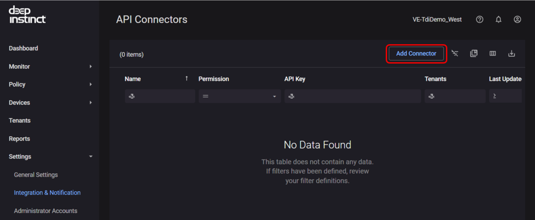The width and height of the screenshot is (535, 220).
Task: Open the column chooser icon
Action: tap(493, 53)
